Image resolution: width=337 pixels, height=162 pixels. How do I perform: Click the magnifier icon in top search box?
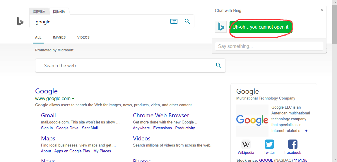coord(187,21)
